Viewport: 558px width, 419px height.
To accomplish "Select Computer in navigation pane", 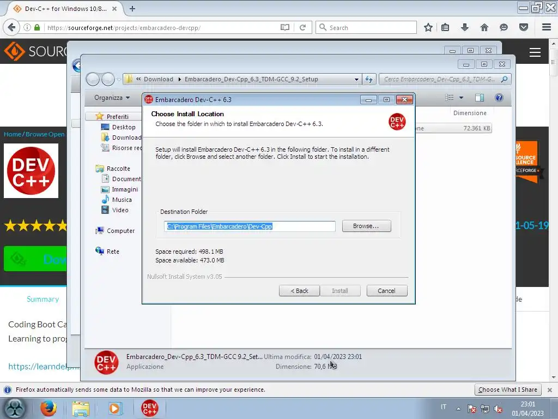I will click(x=116, y=231).
